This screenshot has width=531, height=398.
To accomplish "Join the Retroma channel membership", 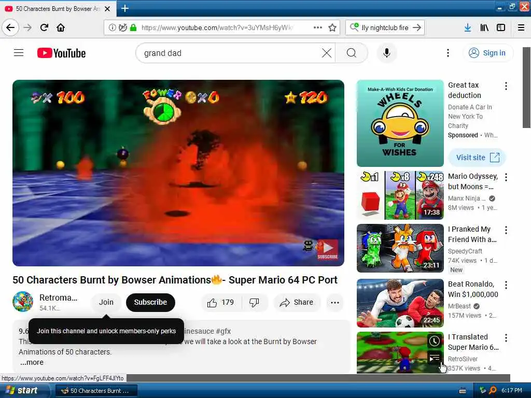I will pos(106,302).
